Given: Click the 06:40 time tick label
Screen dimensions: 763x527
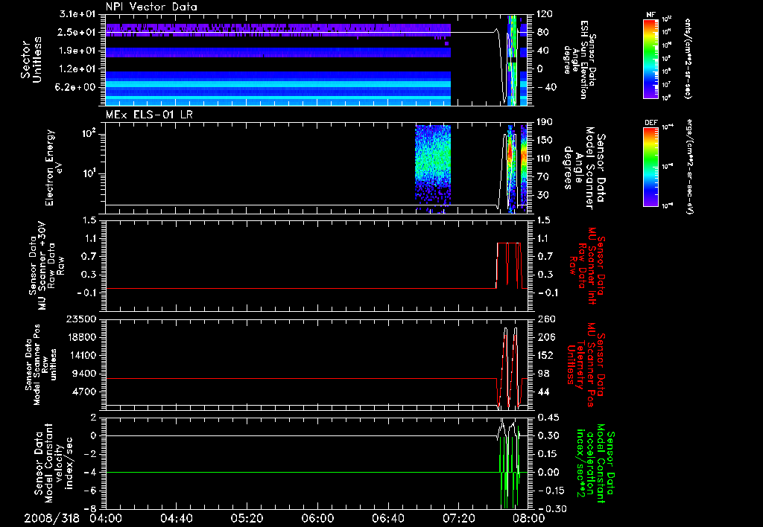Looking at the screenshot, I should [x=388, y=518].
